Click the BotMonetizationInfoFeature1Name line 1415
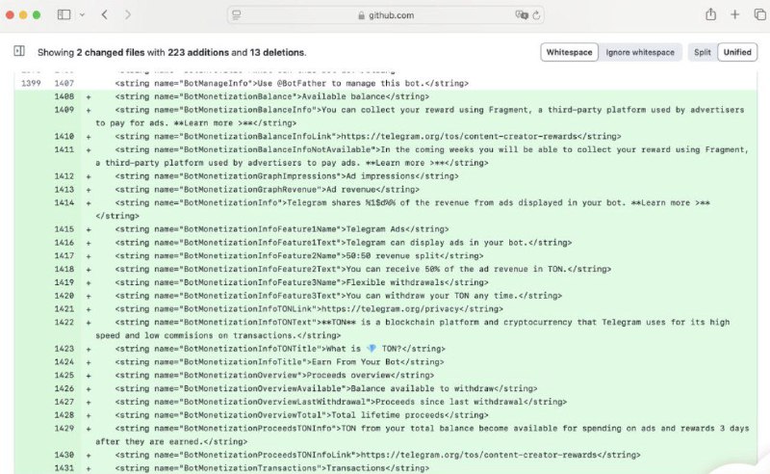Screen dimensions: 770x474 pyautogui.click(x=282, y=229)
